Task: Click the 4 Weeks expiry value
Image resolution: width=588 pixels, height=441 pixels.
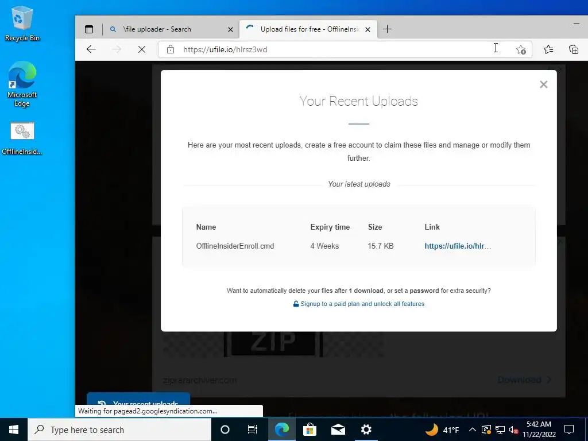Action: 324,246
